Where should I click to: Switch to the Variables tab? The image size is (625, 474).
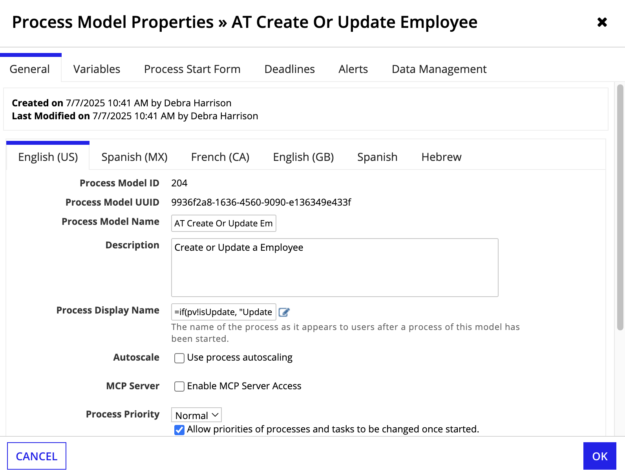(97, 69)
